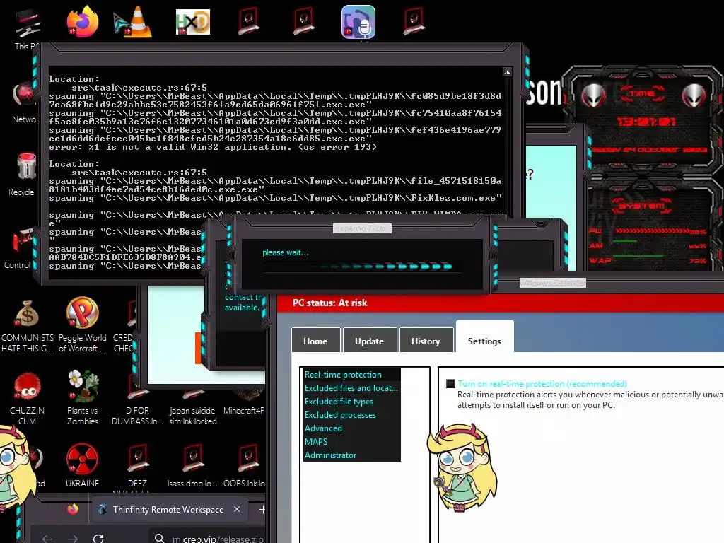Open the MAPS settings item
Image resolution: width=724 pixels, height=543 pixels.
point(316,441)
